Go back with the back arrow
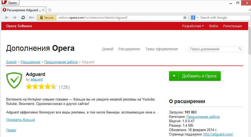Viewport: 251px width, 137px height. [6, 18]
